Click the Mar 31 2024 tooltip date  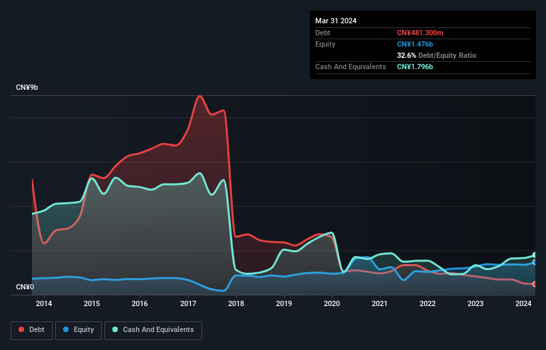coord(336,21)
